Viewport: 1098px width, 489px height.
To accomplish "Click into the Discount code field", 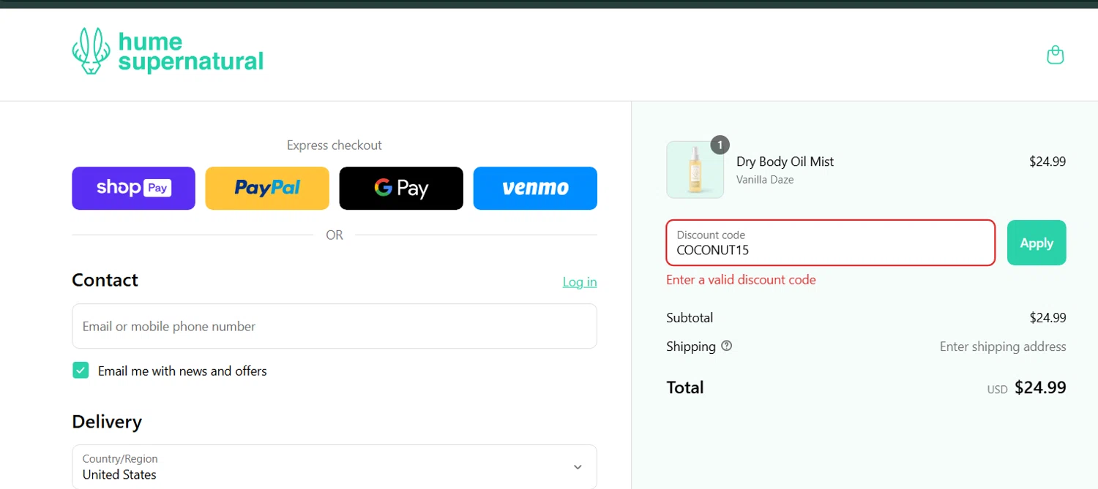I will pos(831,243).
